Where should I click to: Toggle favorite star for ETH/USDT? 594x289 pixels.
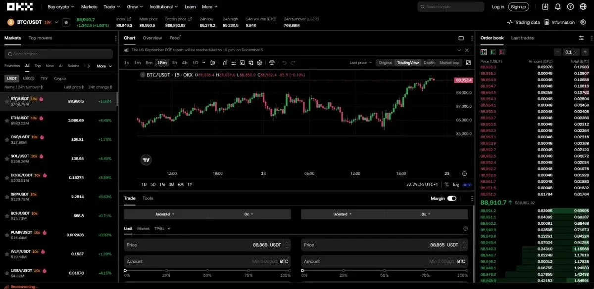pyautogui.click(x=7, y=120)
